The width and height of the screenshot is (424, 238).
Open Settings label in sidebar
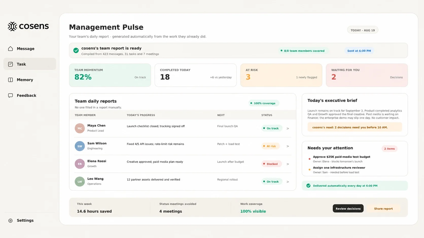tap(25, 221)
